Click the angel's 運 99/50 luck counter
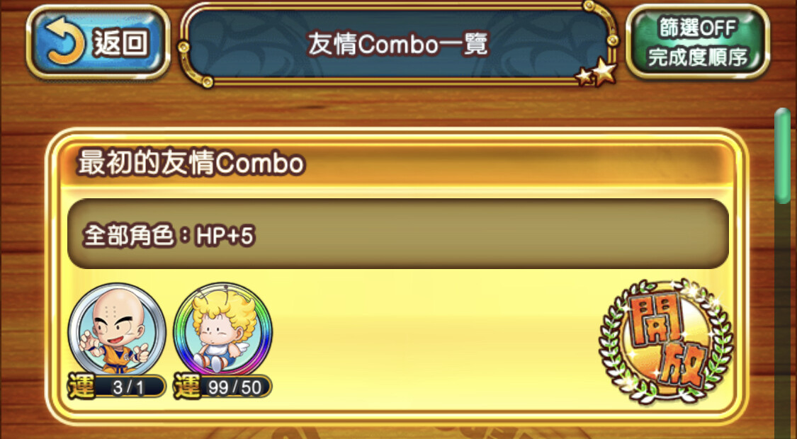This screenshot has height=439, width=797. coord(222,388)
